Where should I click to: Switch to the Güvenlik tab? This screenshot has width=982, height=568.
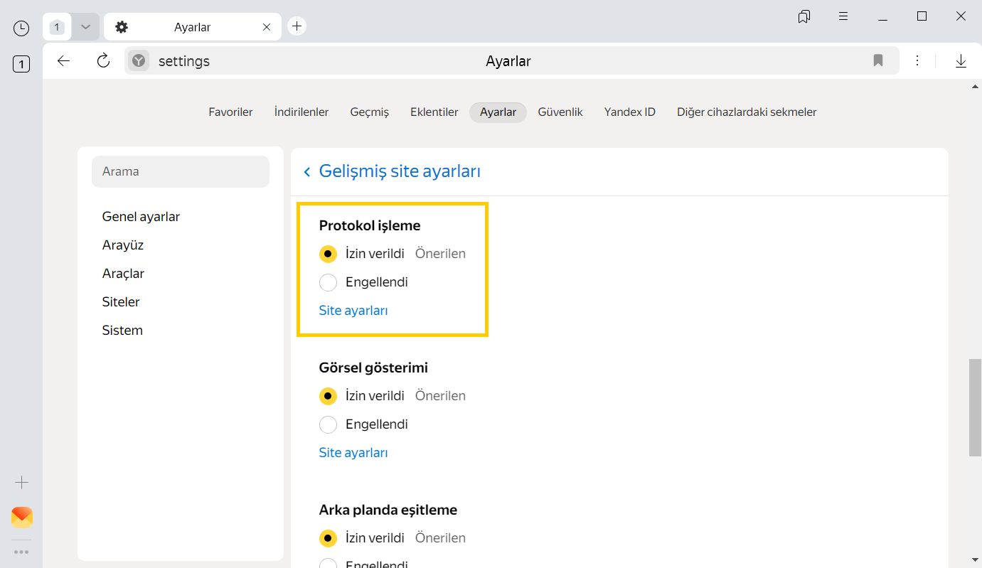coord(560,112)
